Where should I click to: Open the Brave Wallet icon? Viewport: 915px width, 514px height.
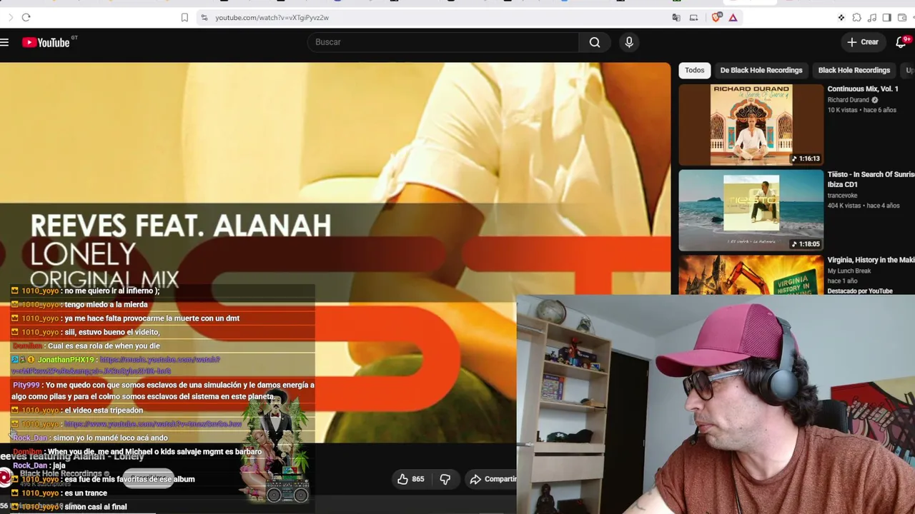click(901, 17)
